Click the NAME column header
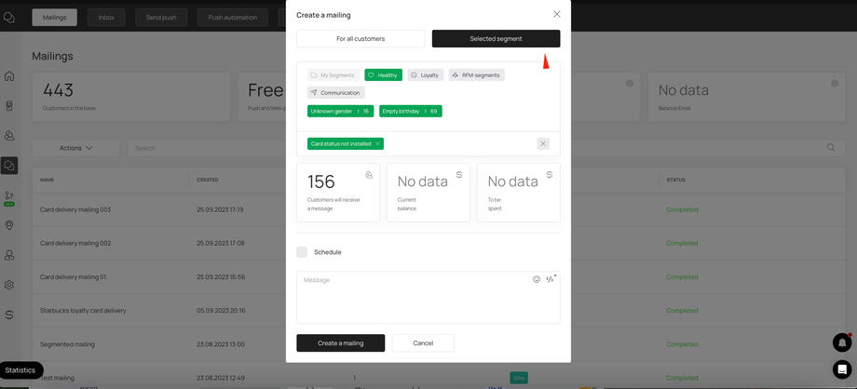The height and width of the screenshot is (389, 857). pos(47,180)
